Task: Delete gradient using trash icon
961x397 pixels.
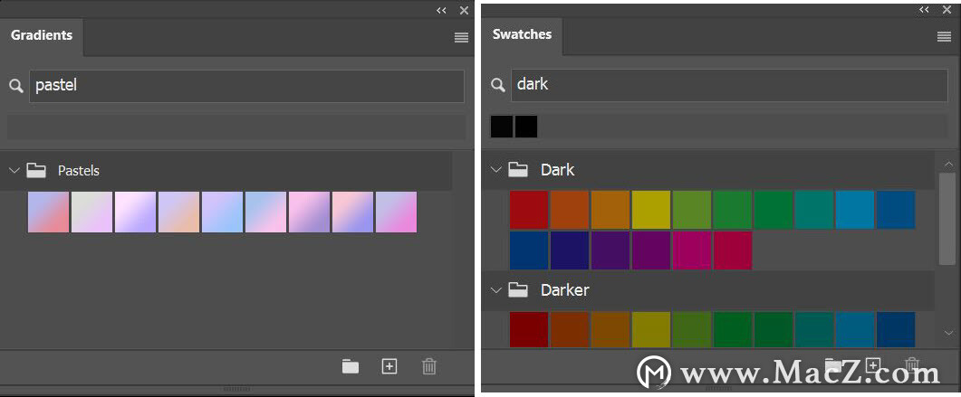Action: click(x=429, y=366)
